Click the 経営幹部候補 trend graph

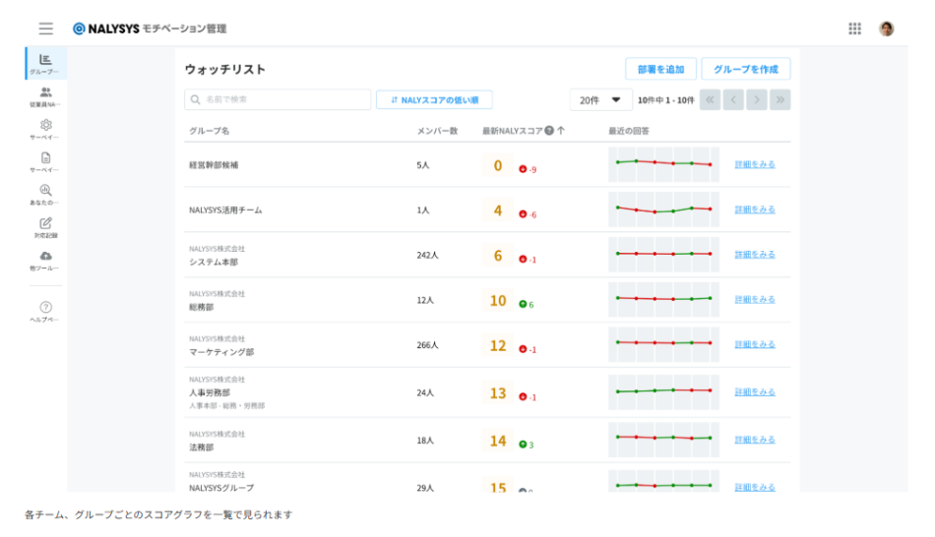(x=663, y=164)
